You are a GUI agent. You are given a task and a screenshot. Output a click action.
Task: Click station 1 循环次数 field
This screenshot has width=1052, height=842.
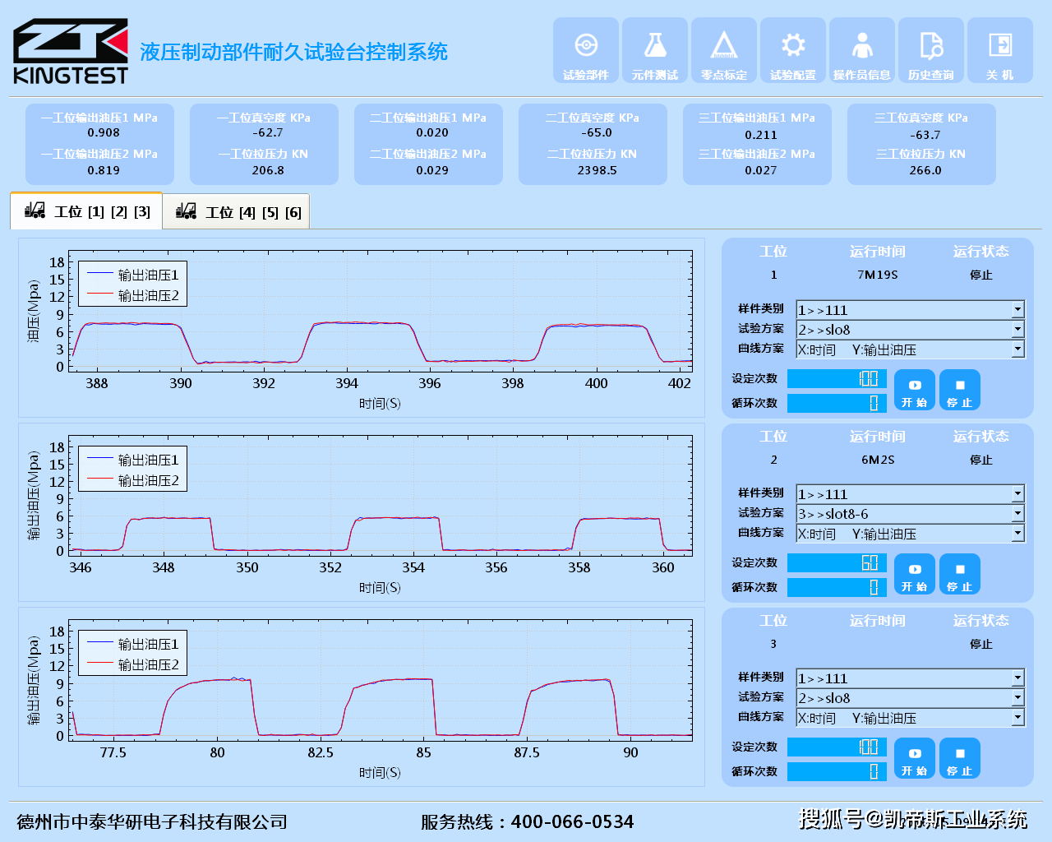pyautogui.click(x=837, y=403)
